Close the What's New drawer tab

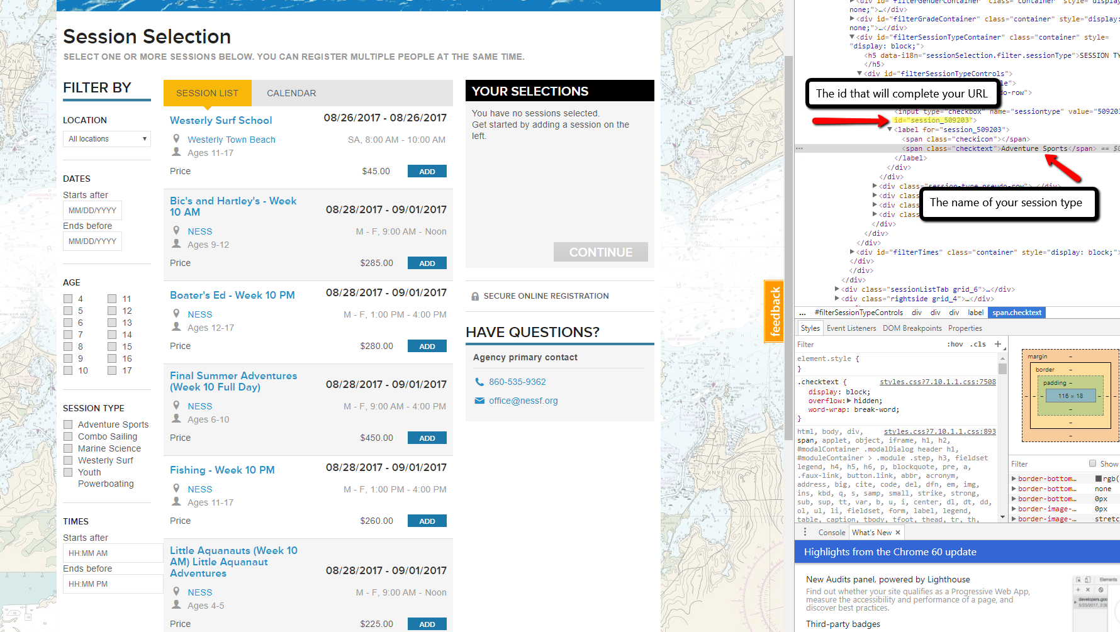[x=898, y=533]
